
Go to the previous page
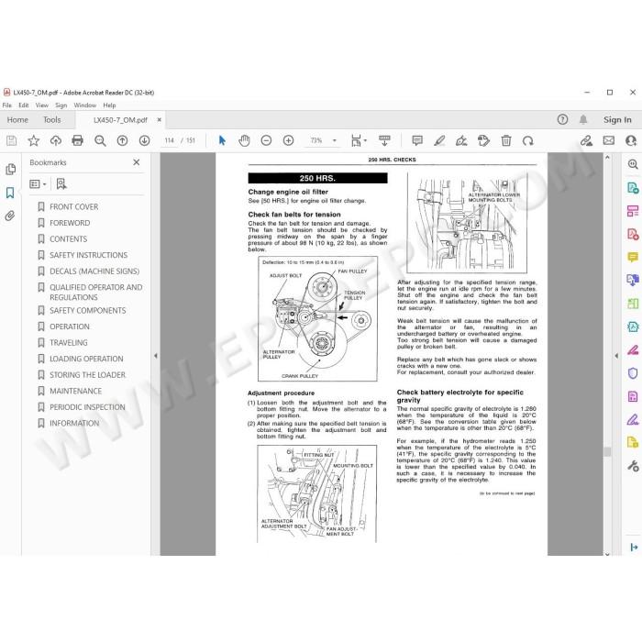click(122, 141)
